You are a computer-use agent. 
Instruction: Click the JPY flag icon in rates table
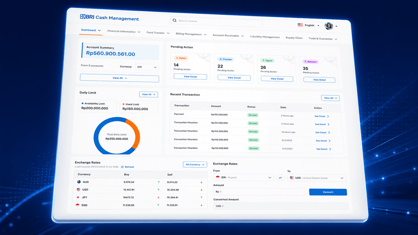[x=78, y=197]
